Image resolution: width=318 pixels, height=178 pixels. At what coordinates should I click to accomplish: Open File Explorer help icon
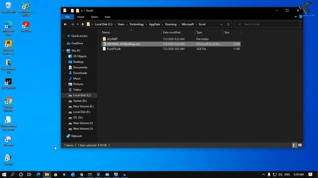(x=300, y=17)
